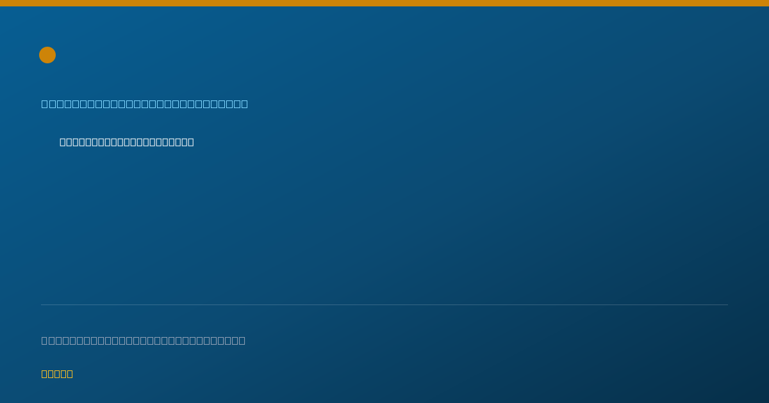Click the indented white subtitle text line
The image size is (769, 403).
(x=127, y=142)
